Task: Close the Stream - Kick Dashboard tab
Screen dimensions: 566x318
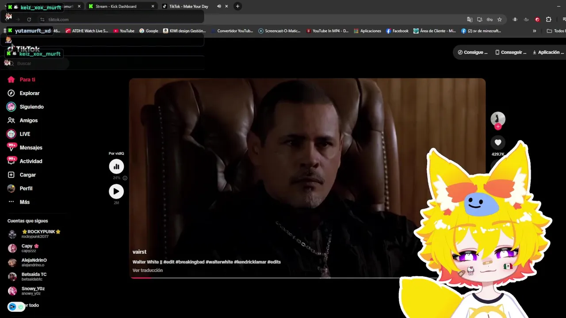Action: click(153, 6)
